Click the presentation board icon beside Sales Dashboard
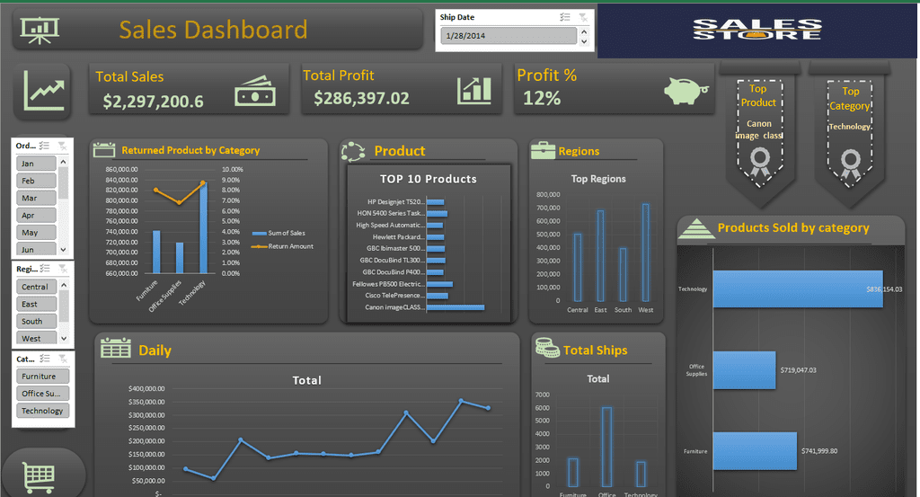This screenshot has height=497, width=920. point(40,30)
